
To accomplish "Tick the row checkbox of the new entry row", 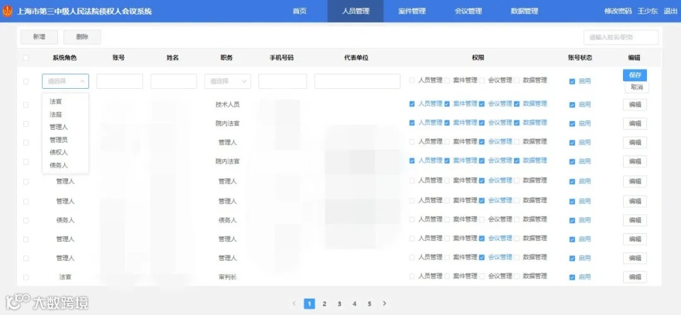I will tap(26, 81).
